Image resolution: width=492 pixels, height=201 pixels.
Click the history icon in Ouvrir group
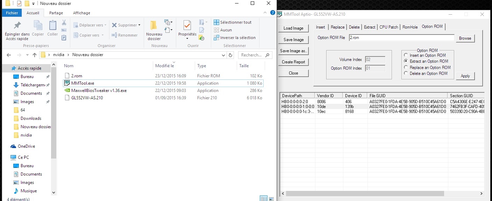(x=201, y=38)
